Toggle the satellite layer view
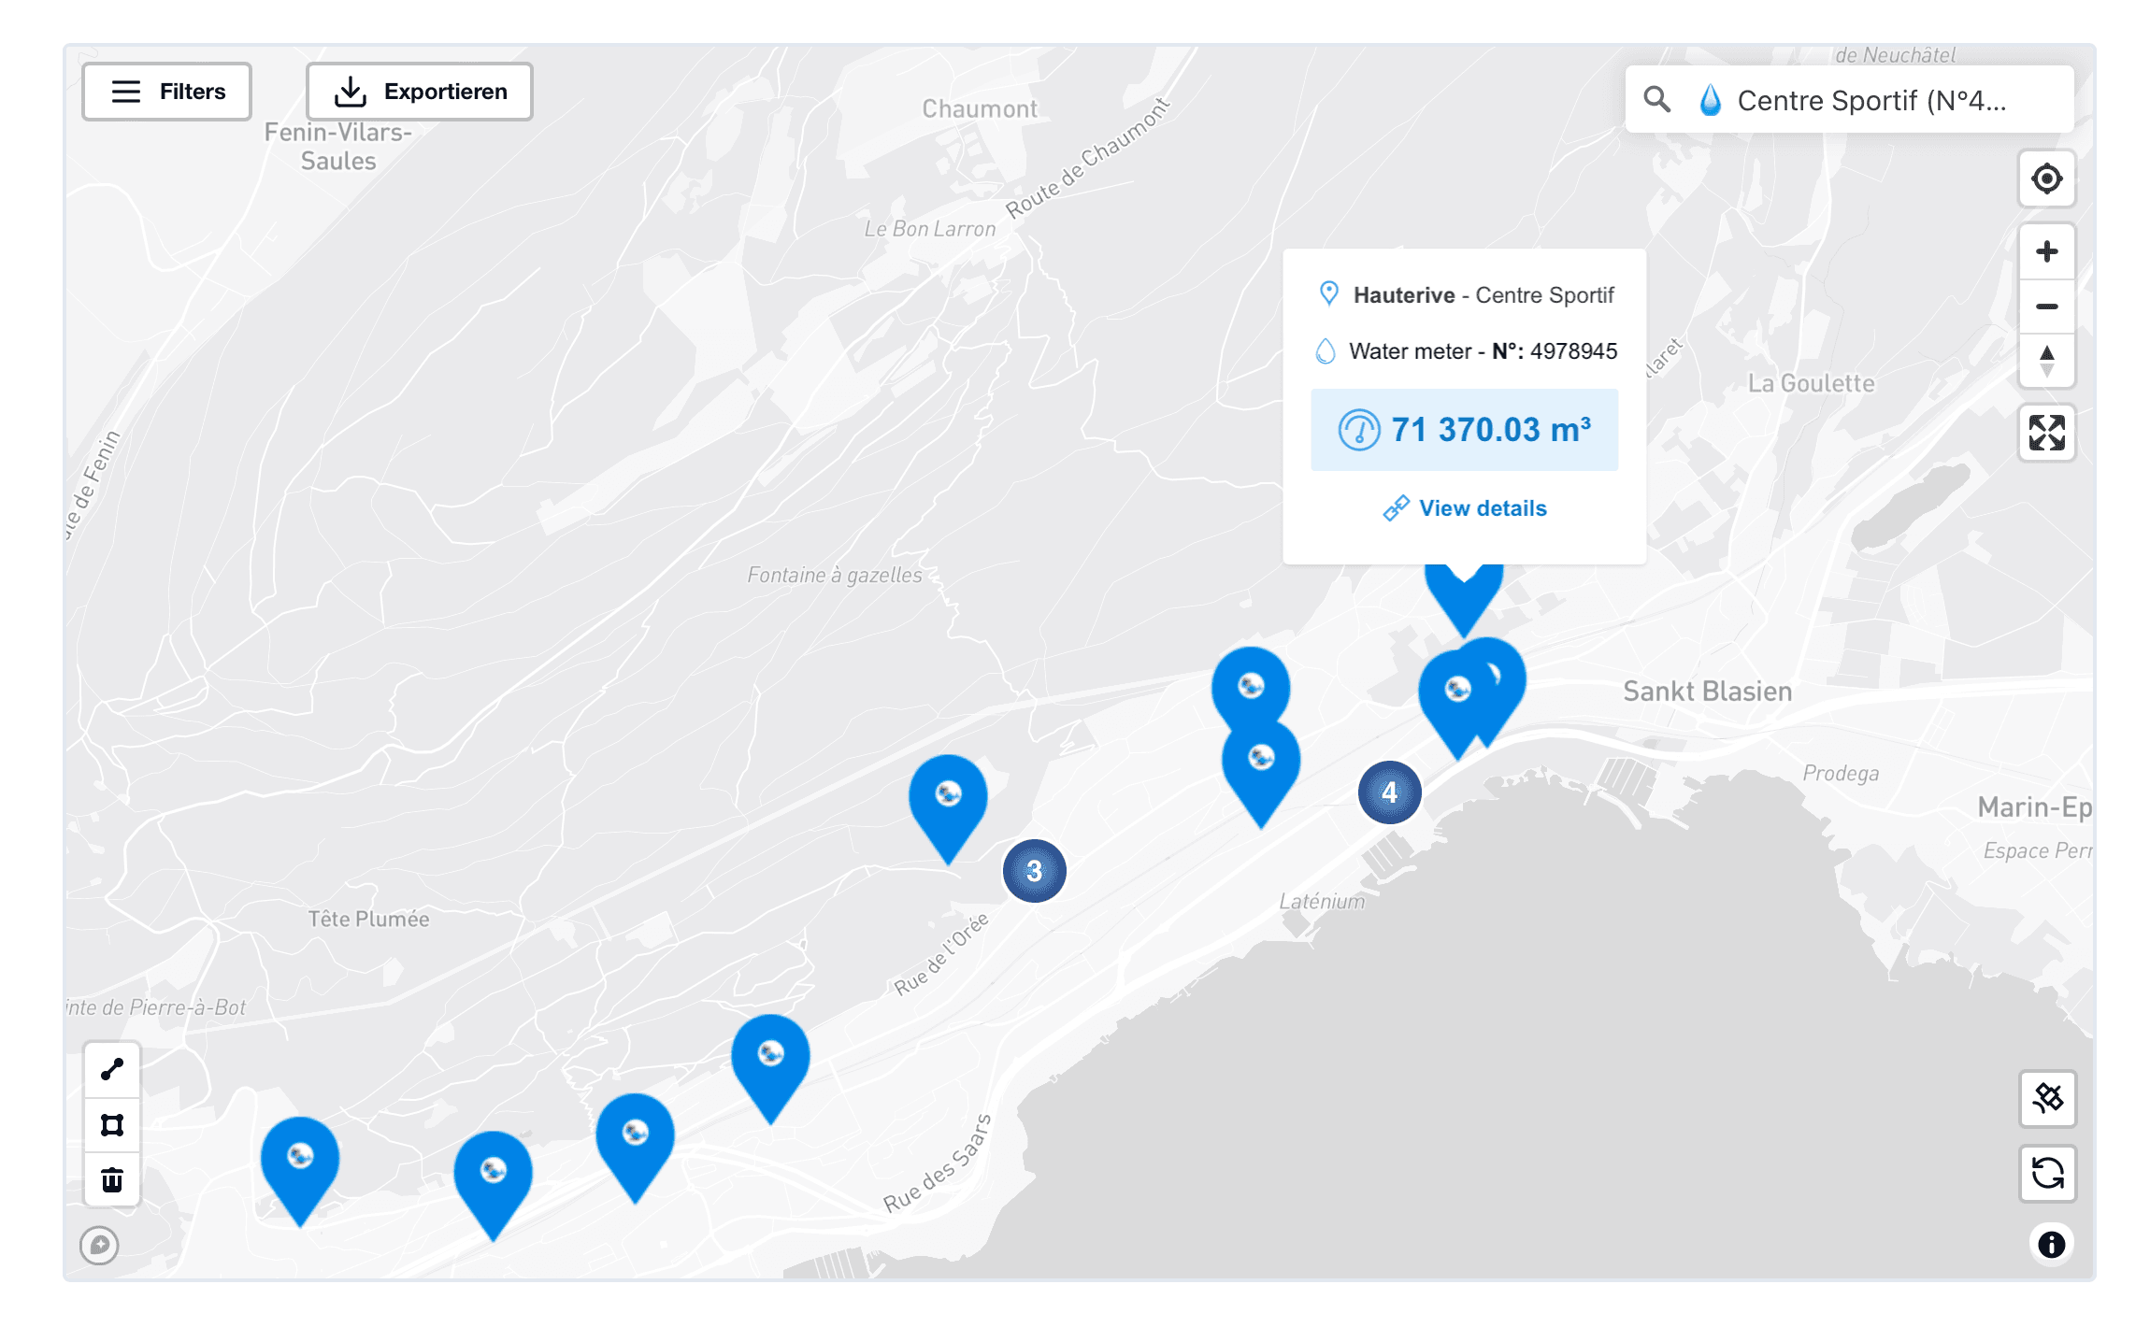This screenshot has width=2150, height=1327. (x=2047, y=1098)
